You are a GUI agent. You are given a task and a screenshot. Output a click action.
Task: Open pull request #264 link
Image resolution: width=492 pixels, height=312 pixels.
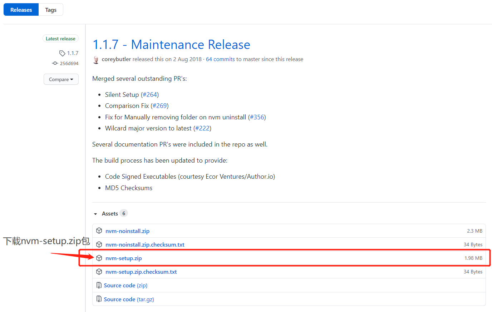tap(150, 95)
